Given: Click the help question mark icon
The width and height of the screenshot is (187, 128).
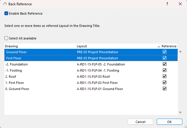Looking at the screenshot, I should 167,4.
